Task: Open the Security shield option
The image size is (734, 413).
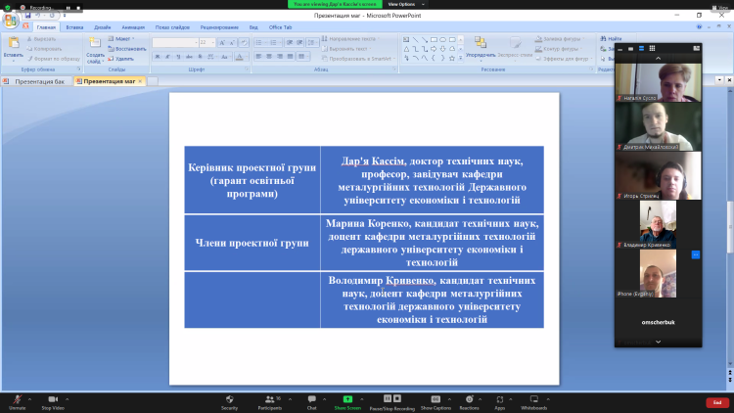Action: (x=230, y=399)
